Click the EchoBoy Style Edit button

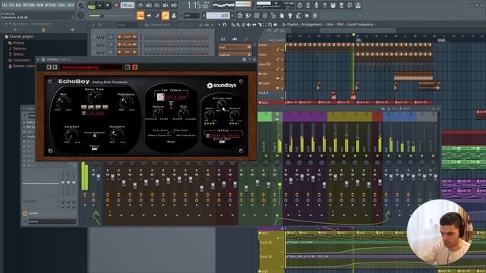click(x=222, y=142)
